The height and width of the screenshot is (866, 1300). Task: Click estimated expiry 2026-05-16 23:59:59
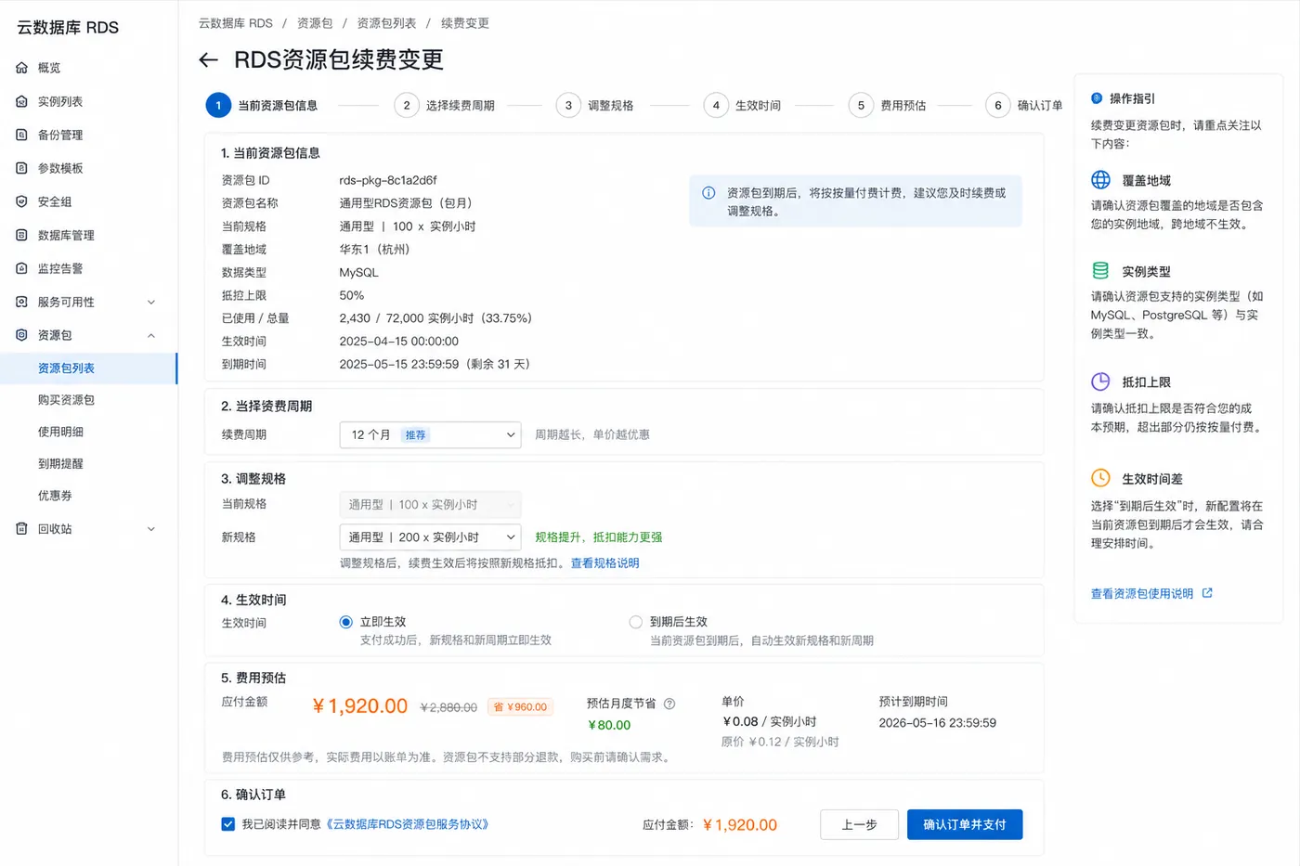point(938,723)
